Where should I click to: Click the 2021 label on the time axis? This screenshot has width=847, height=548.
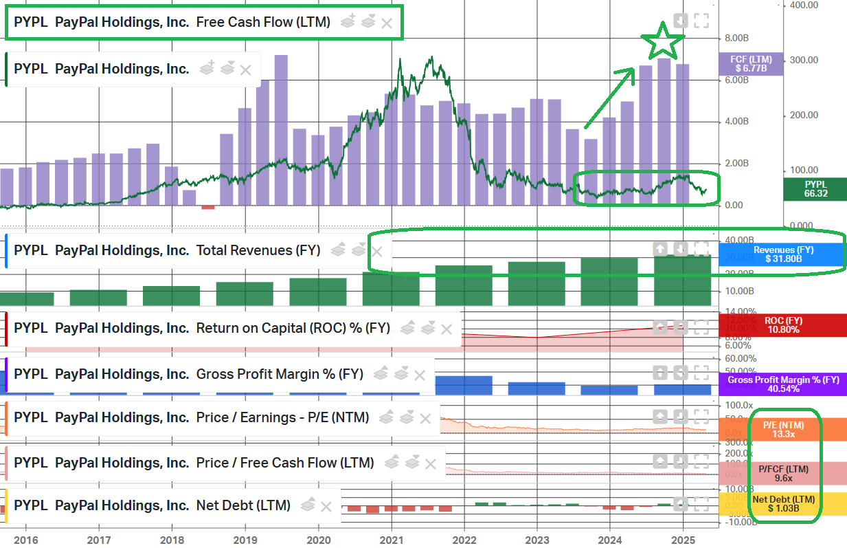[392, 539]
